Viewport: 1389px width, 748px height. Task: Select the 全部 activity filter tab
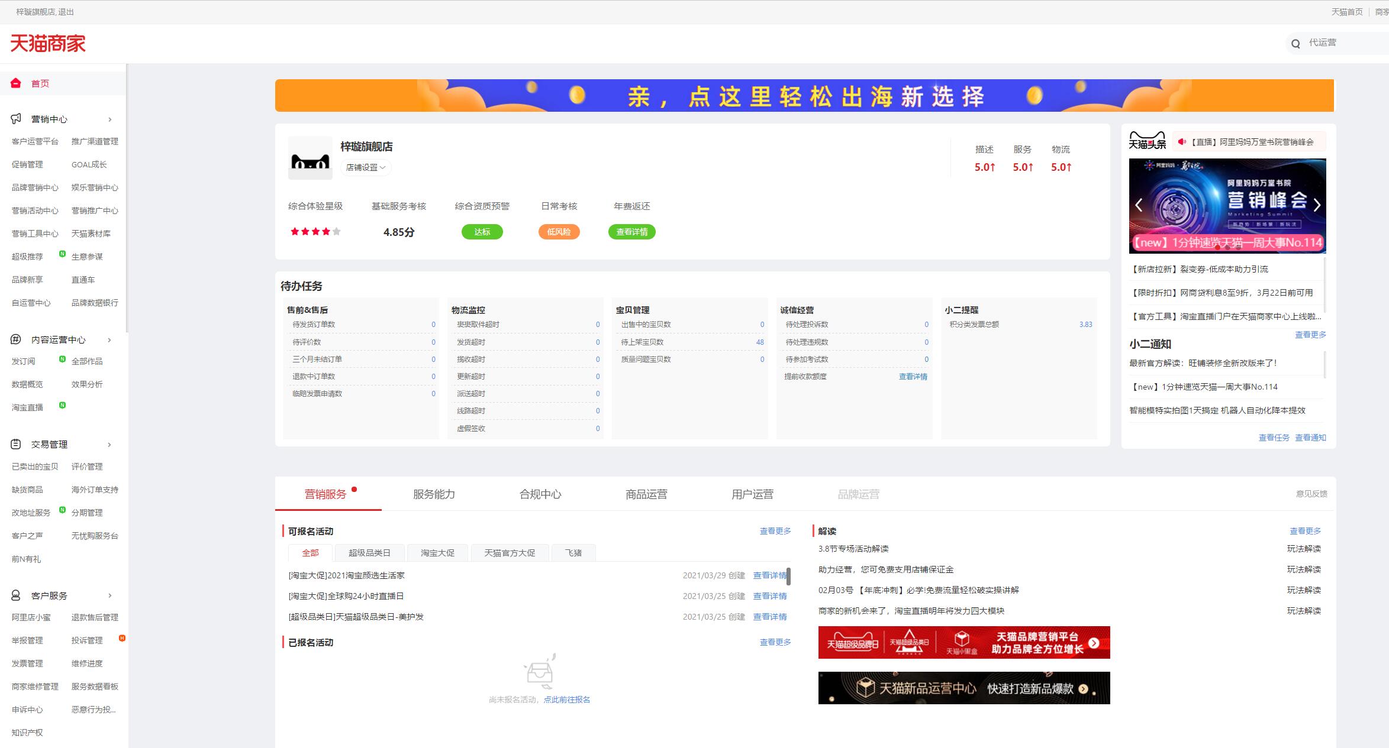(x=310, y=553)
